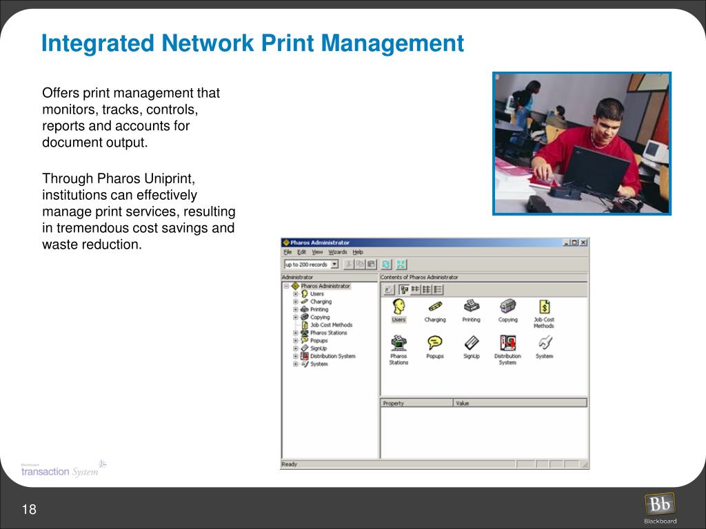Click the 'Ready' status bar text
This screenshot has height=529, width=706.
click(289, 464)
